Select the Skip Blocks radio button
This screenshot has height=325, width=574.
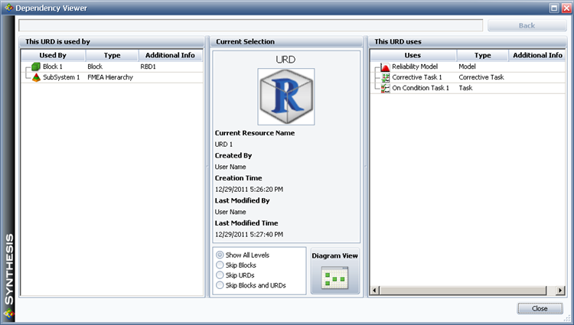[x=220, y=265]
